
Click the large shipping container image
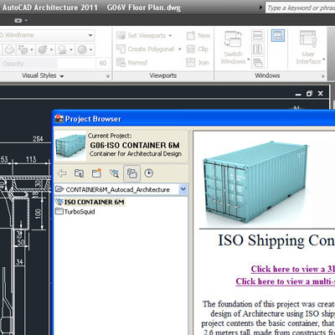tap(255, 183)
